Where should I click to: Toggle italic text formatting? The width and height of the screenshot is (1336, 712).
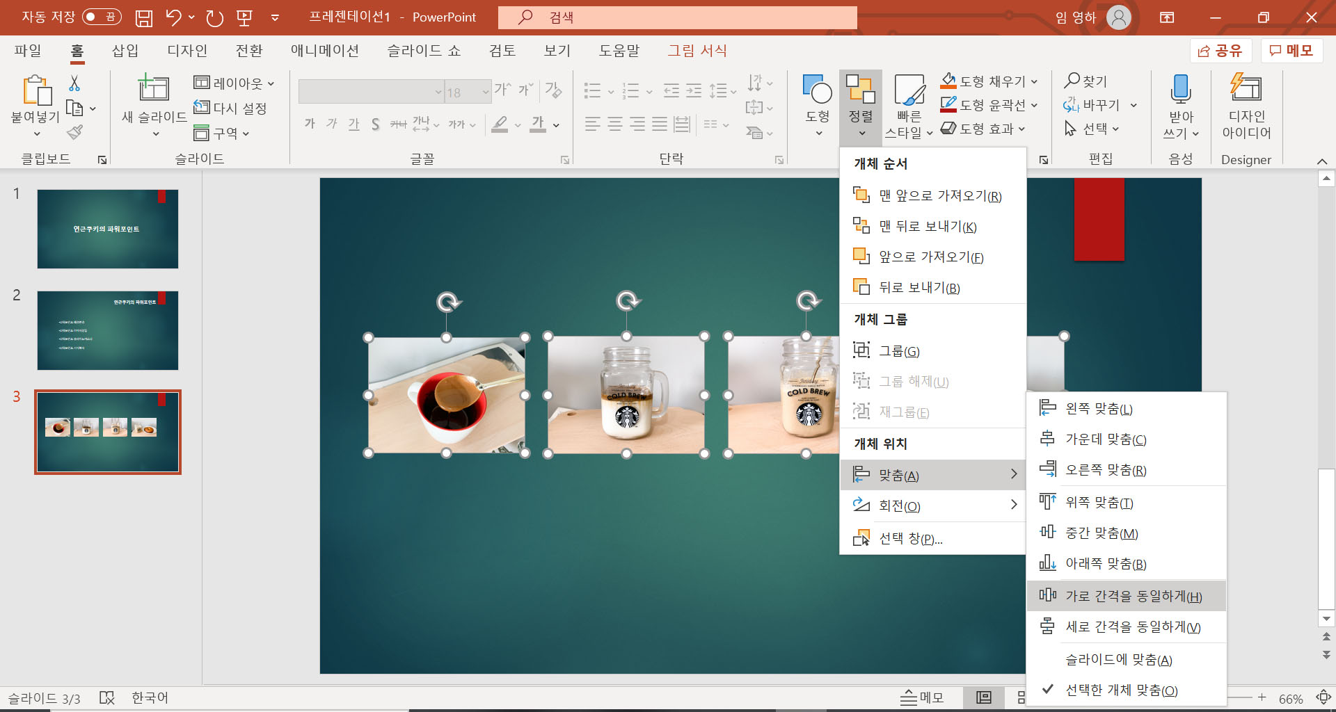(x=332, y=124)
